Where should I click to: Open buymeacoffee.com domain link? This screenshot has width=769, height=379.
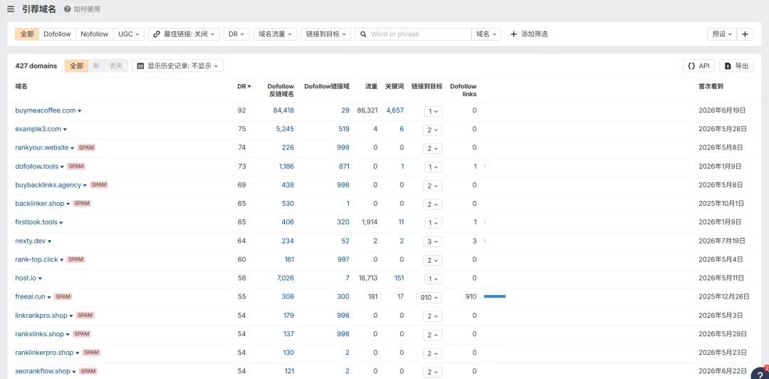click(x=45, y=110)
